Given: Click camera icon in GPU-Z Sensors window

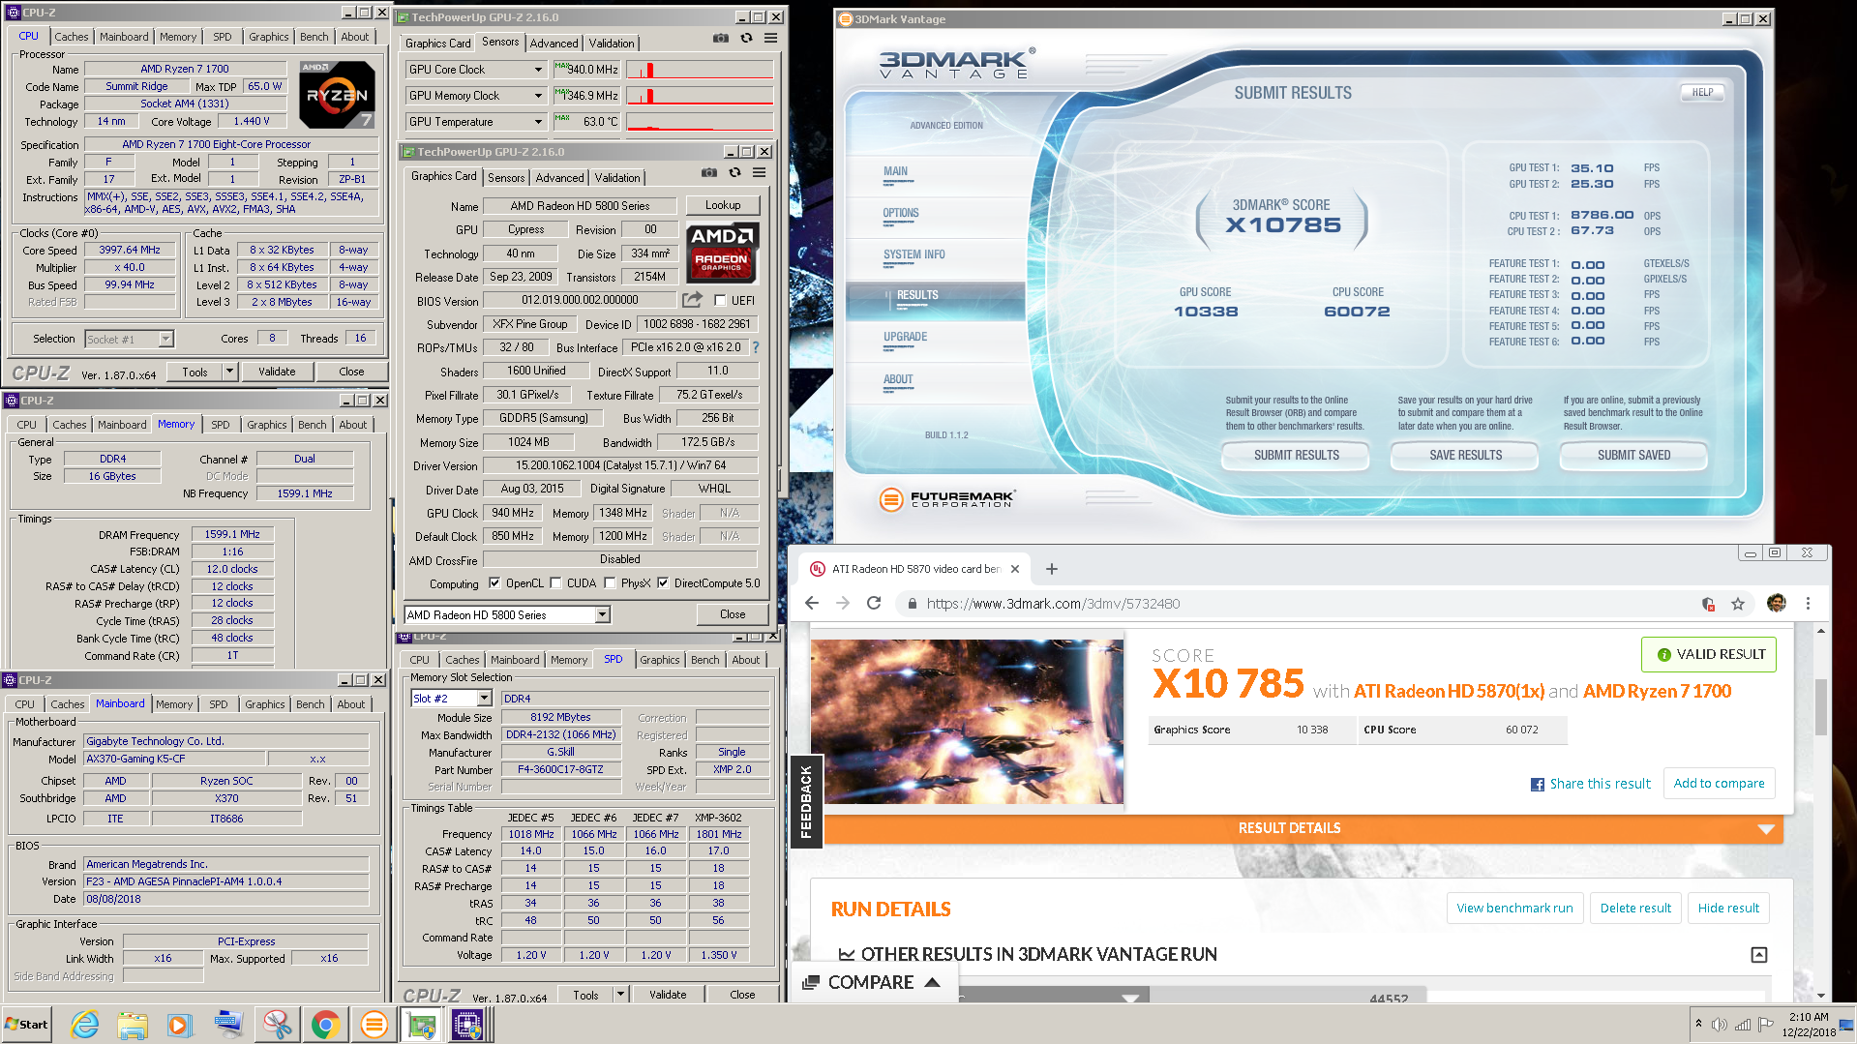Looking at the screenshot, I should 721,39.
